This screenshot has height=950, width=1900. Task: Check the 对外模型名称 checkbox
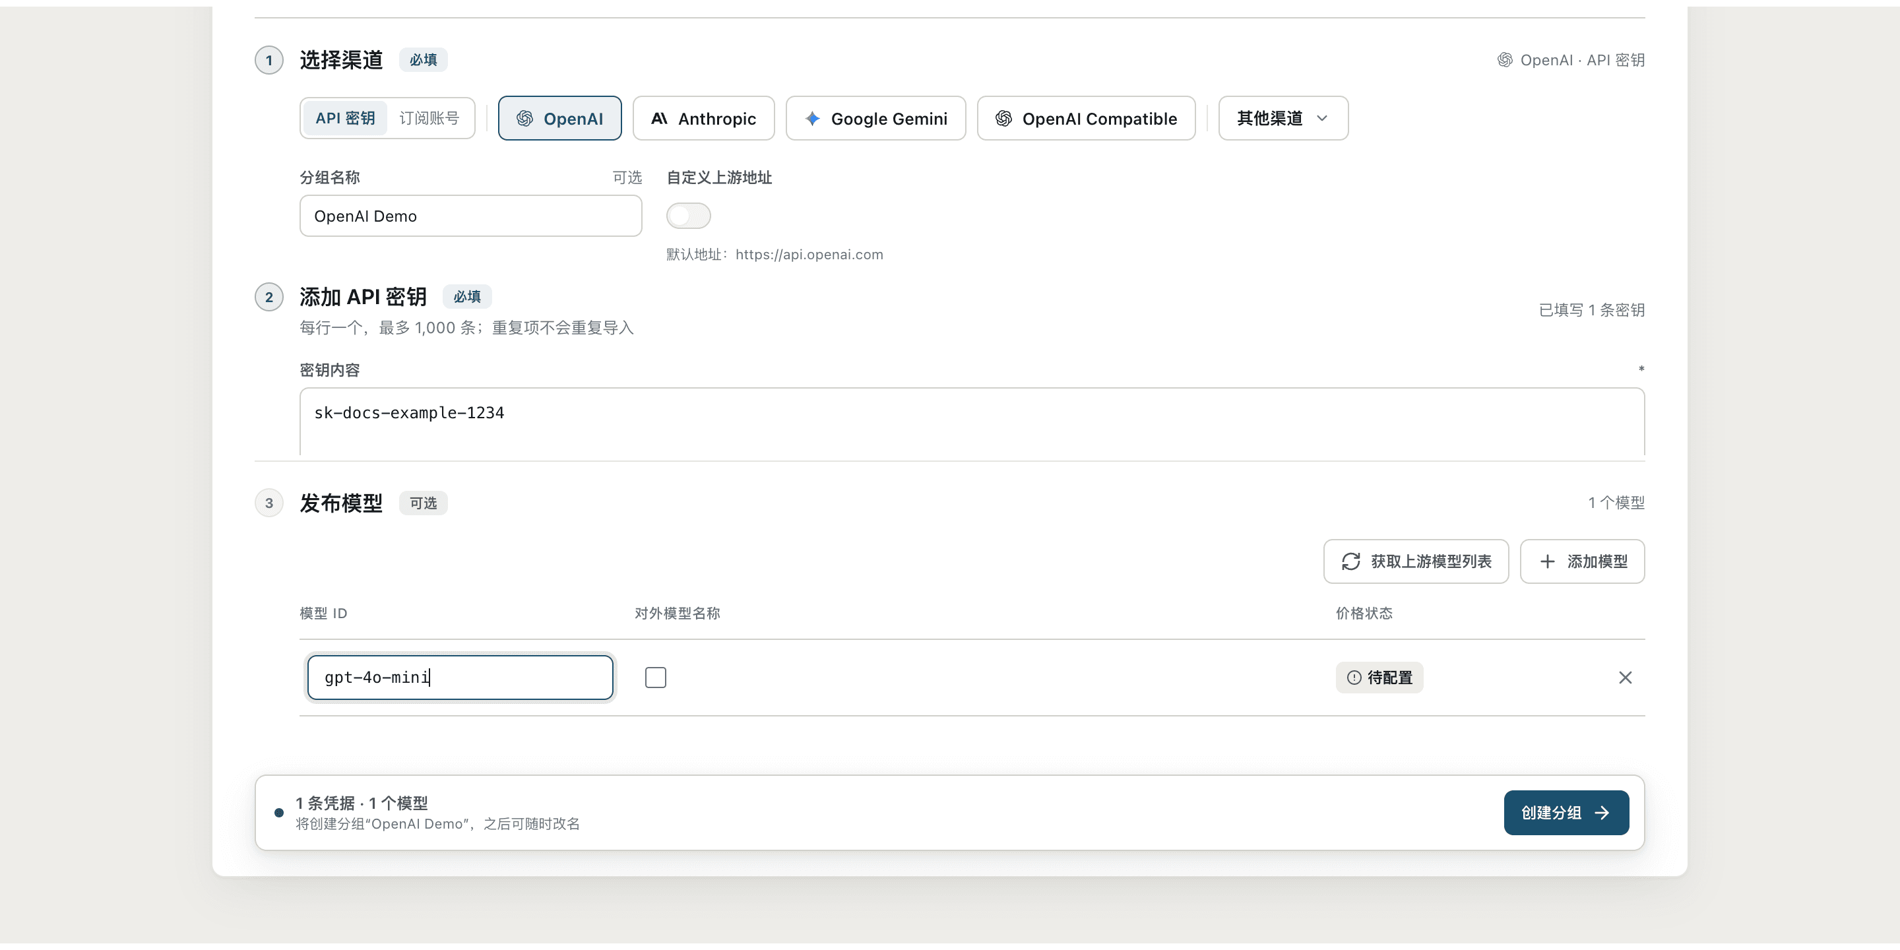[x=655, y=678]
